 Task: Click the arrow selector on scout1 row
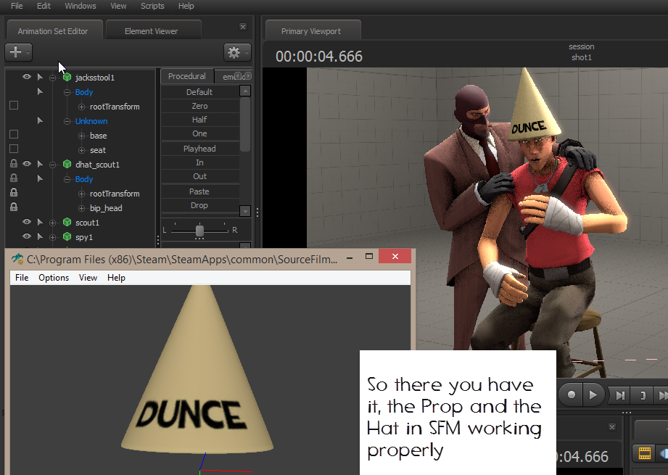tap(40, 222)
